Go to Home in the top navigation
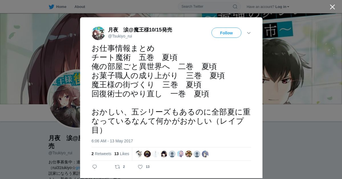This screenshot has height=179, width=342. [x=61, y=7]
